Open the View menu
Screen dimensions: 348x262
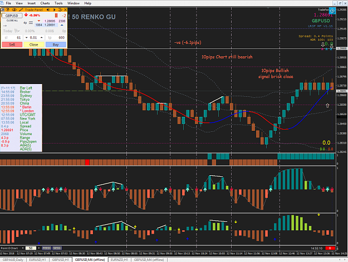tap(19, 3)
